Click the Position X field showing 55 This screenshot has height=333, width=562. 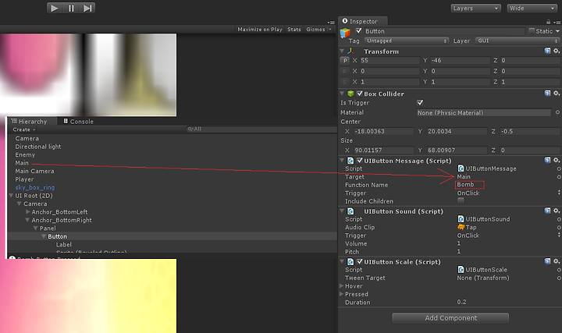[x=389, y=61]
